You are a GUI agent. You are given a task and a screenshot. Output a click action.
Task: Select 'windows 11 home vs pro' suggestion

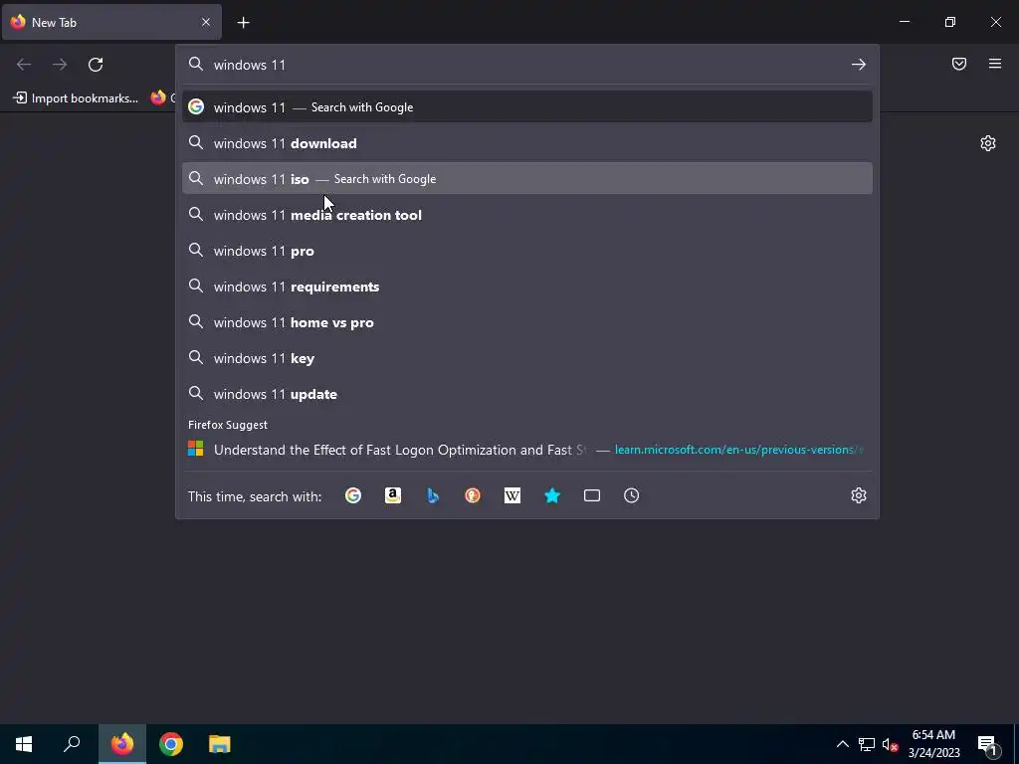527,321
